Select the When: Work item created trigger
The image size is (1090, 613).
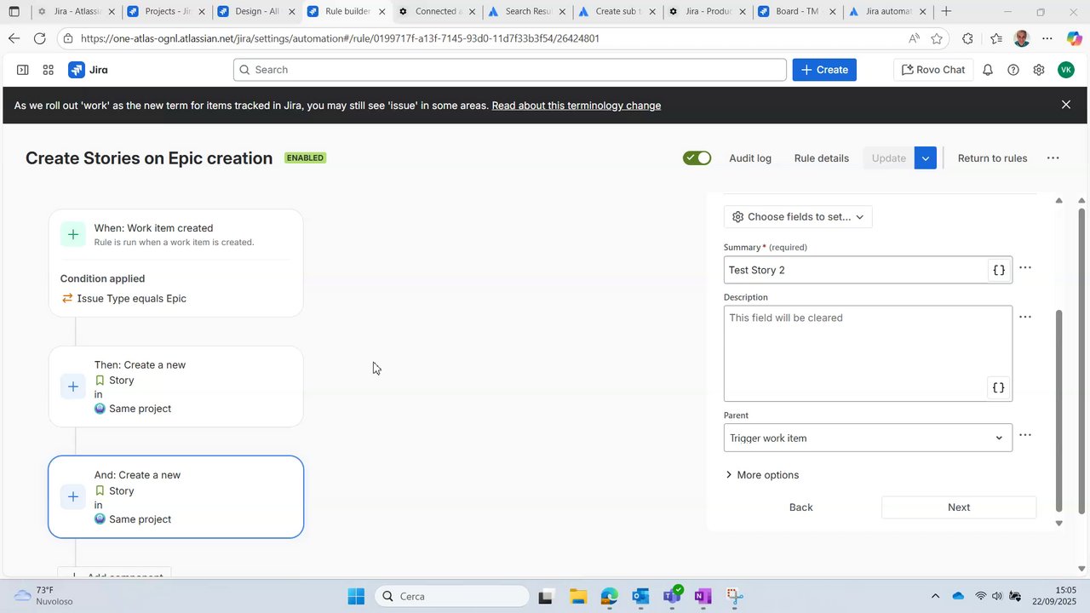pyautogui.click(x=175, y=234)
